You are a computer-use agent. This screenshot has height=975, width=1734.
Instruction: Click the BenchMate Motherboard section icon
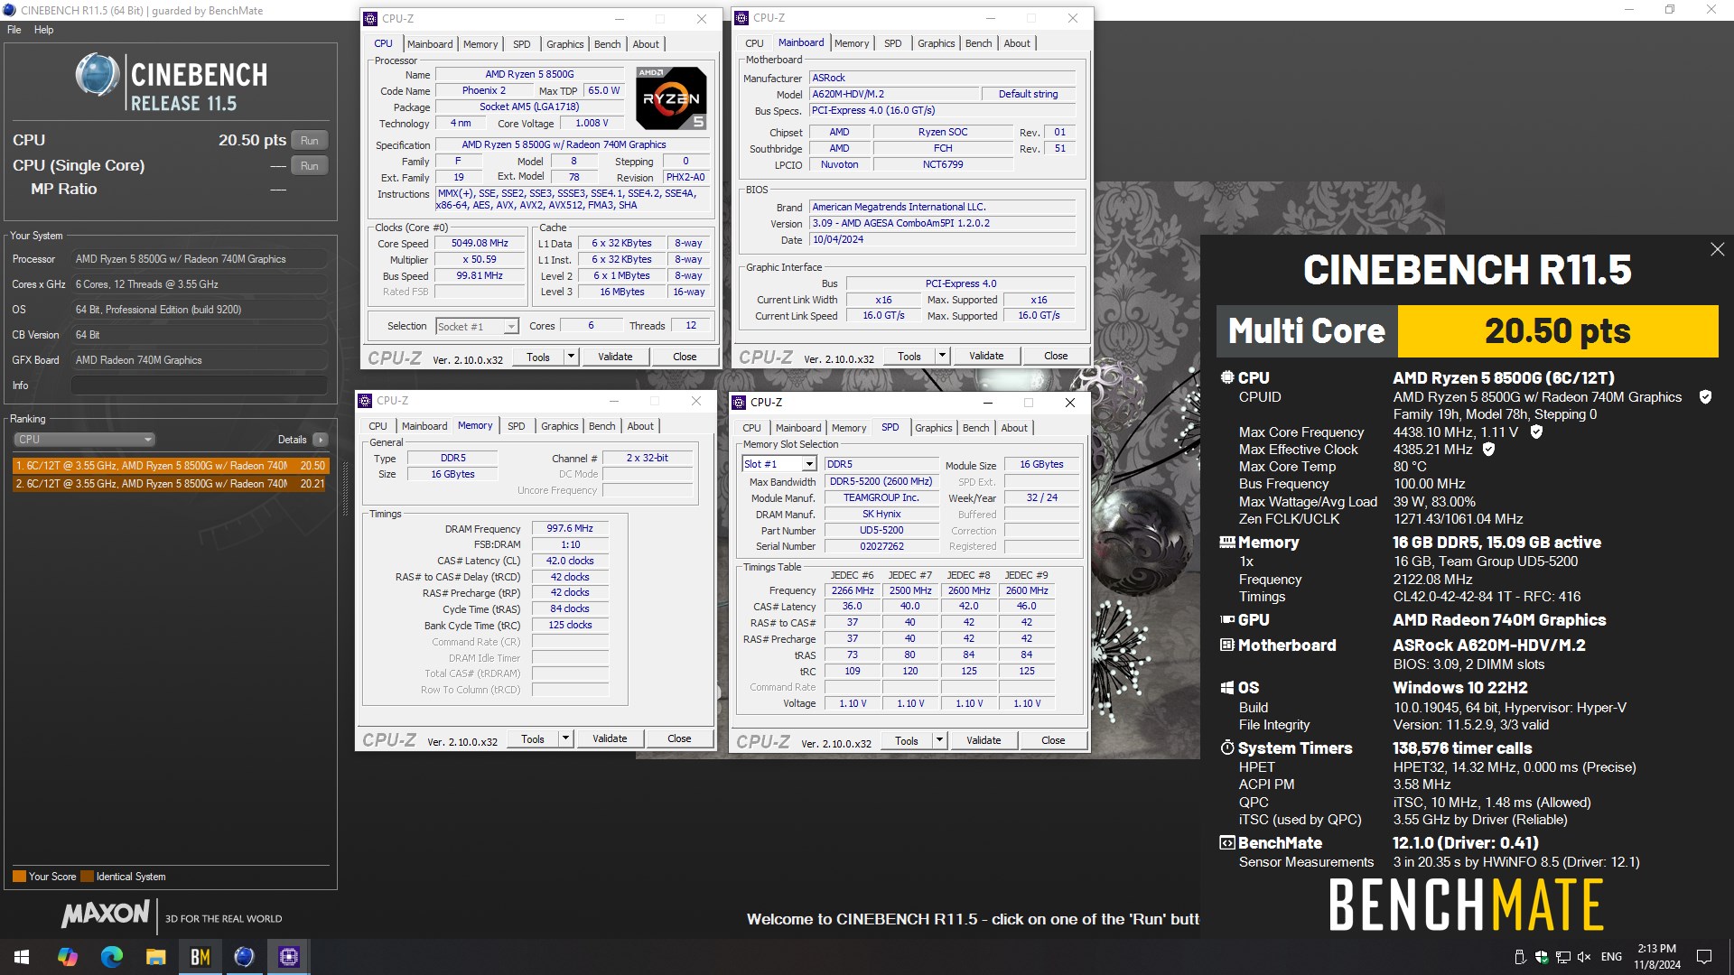[1226, 645]
